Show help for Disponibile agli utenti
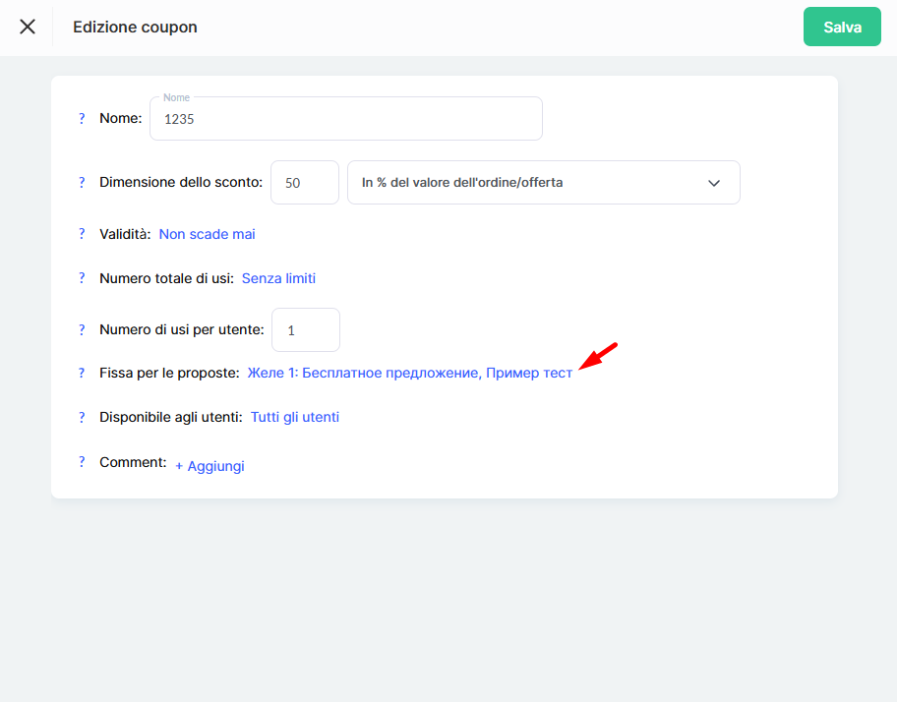This screenshot has height=702, width=897. click(82, 417)
